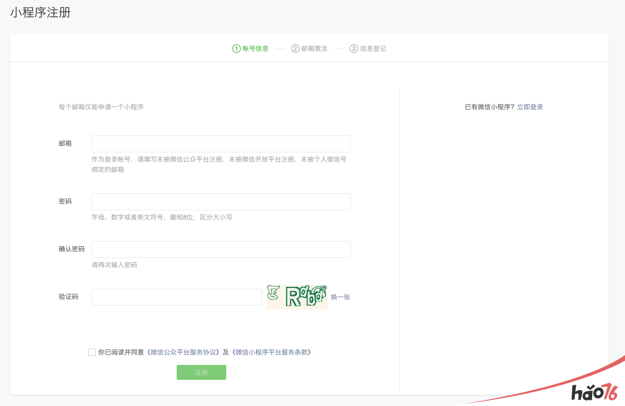Click the green 注册 button
Screen dimensions: 625x406
coord(201,372)
